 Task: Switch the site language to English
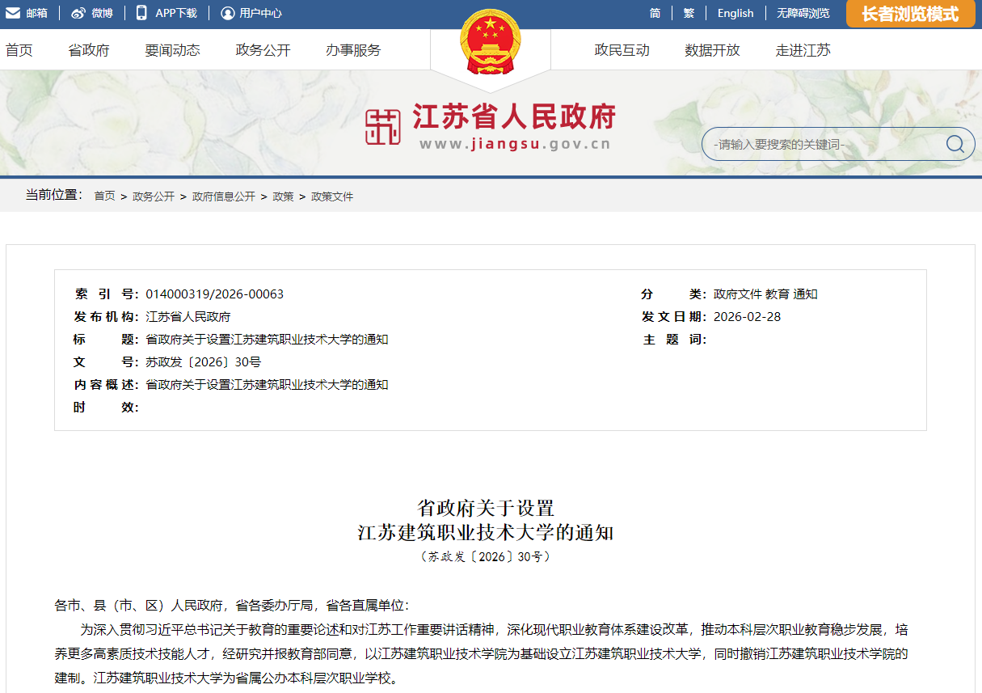click(x=734, y=12)
